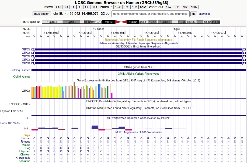Click the RefSeq Curated track label
Viewport: 247px width, 163px height.
(x=20, y=70)
